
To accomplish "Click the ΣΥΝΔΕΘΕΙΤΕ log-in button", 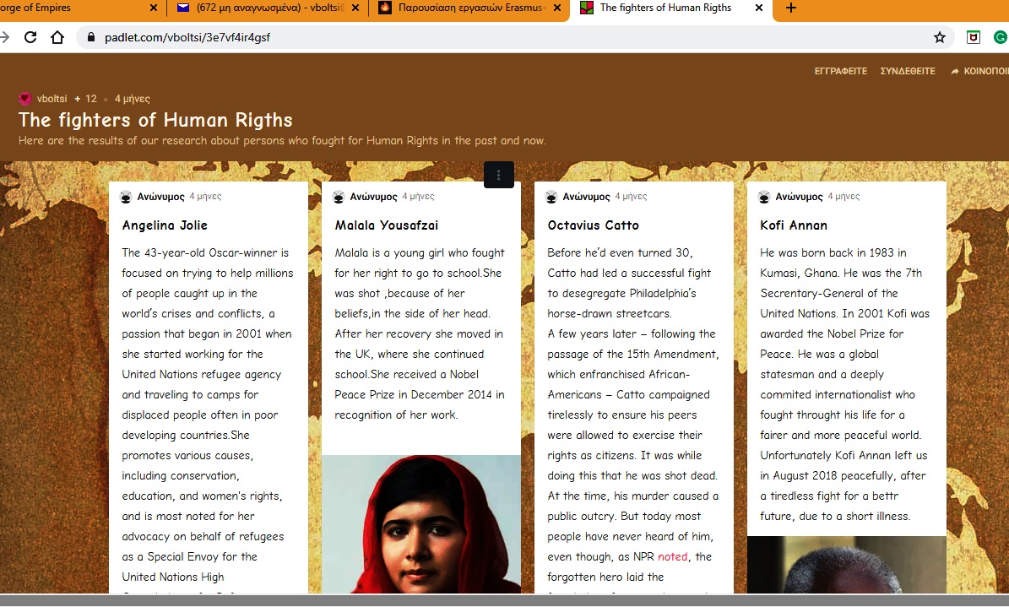I will 908,71.
